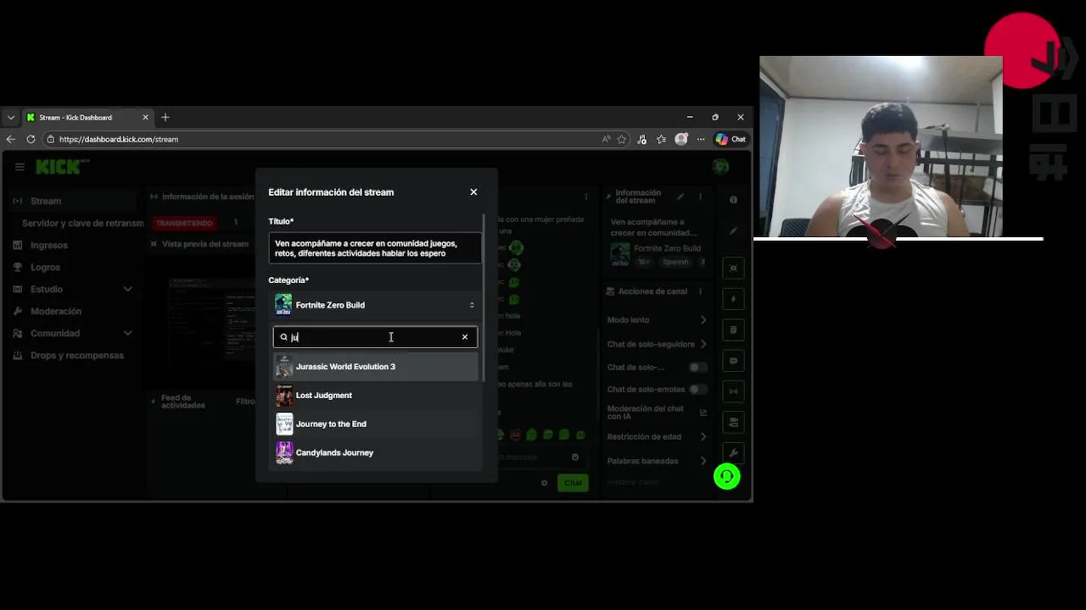Close the Editar información del stream dialog

(473, 192)
